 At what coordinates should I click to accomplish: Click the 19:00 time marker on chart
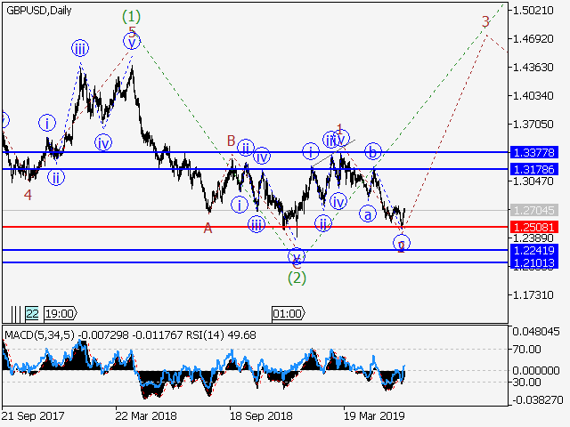tap(60, 313)
